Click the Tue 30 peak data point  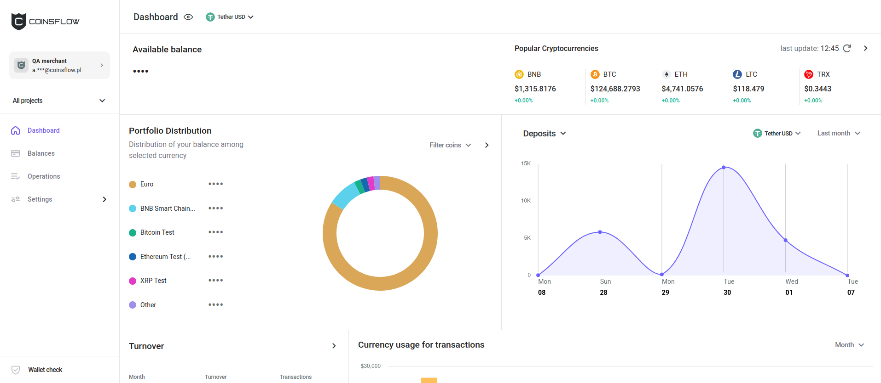[x=724, y=167]
